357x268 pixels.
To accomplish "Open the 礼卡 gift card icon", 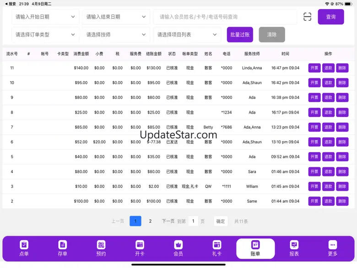I will tap(217, 245).
